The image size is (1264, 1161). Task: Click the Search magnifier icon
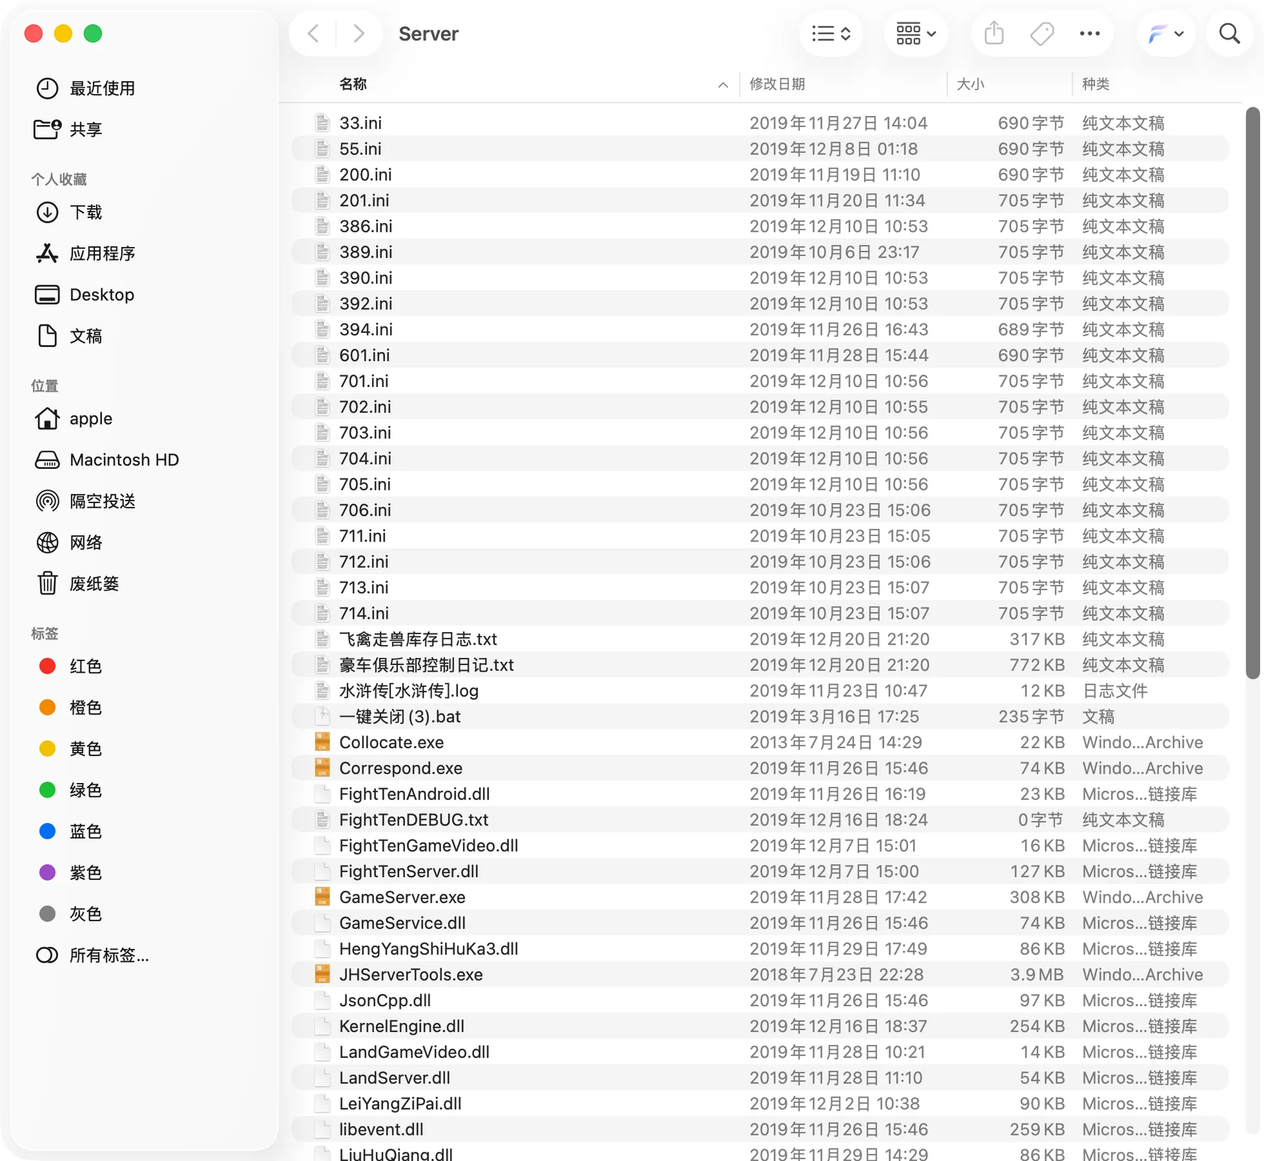pos(1229,34)
